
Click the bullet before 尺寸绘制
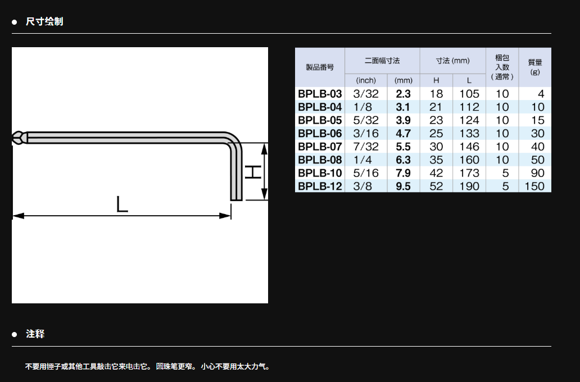[15, 22]
